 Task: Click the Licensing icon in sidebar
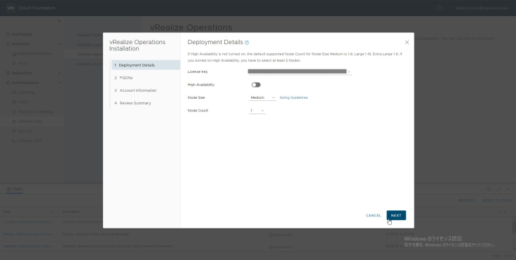[x=14, y=92]
